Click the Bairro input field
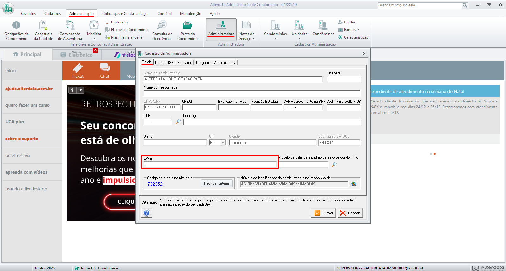506x271 pixels. pyautogui.click(x=175, y=143)
